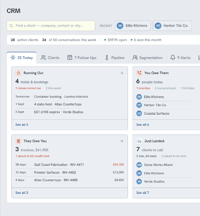Click 1 about to hit credit hold
200x216 pixels.
[32, 156]
